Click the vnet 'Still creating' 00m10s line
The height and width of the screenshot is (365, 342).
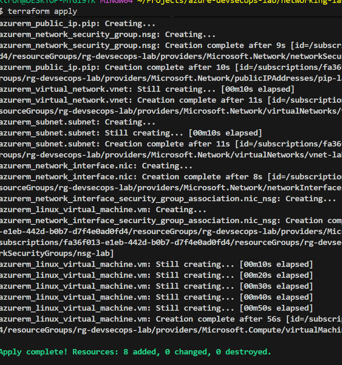(147, 89)
